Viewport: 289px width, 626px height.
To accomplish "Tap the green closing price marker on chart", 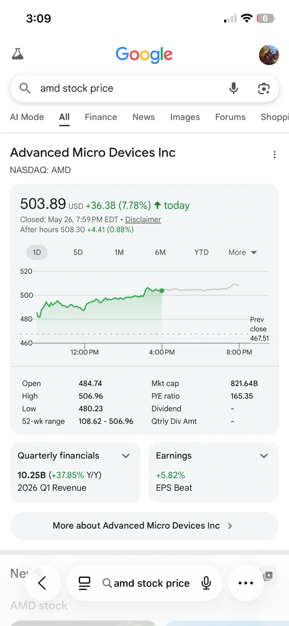I will coord(162,291).
